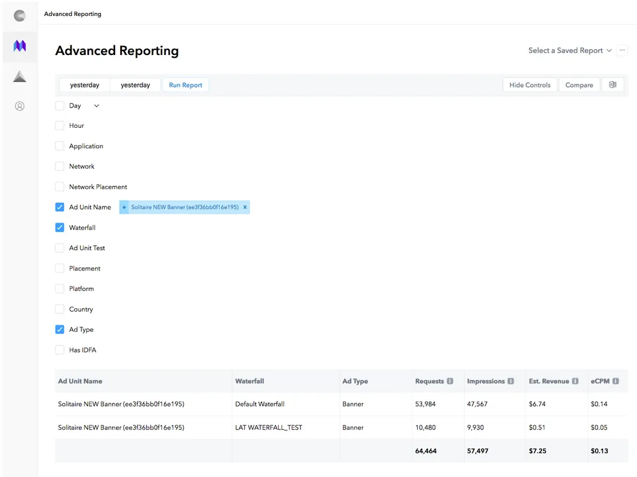The height and width of the screenshot is (477, 637).
Task: Click the Solitaire NEW Banner filter label
Action: pyautogui.click(x=185, y=207)
